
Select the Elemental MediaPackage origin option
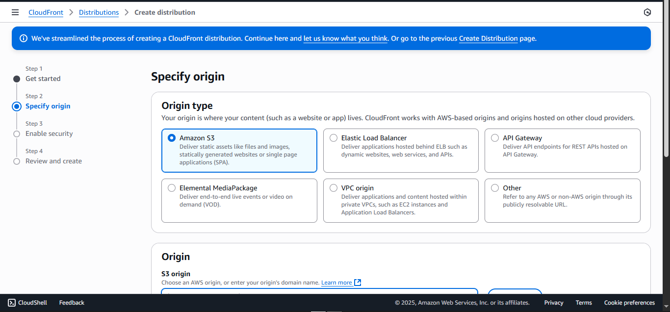172,188
